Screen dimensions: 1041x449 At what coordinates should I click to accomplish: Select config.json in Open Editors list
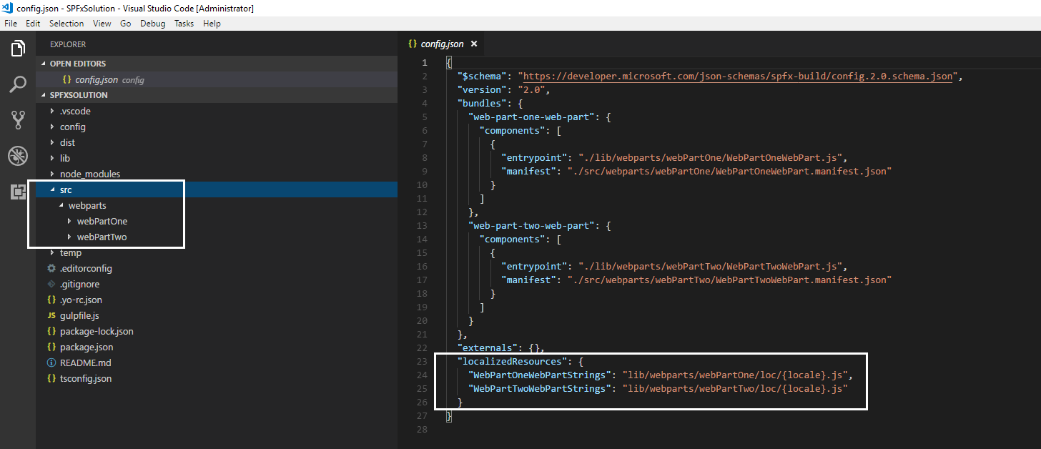click(216, 79)
